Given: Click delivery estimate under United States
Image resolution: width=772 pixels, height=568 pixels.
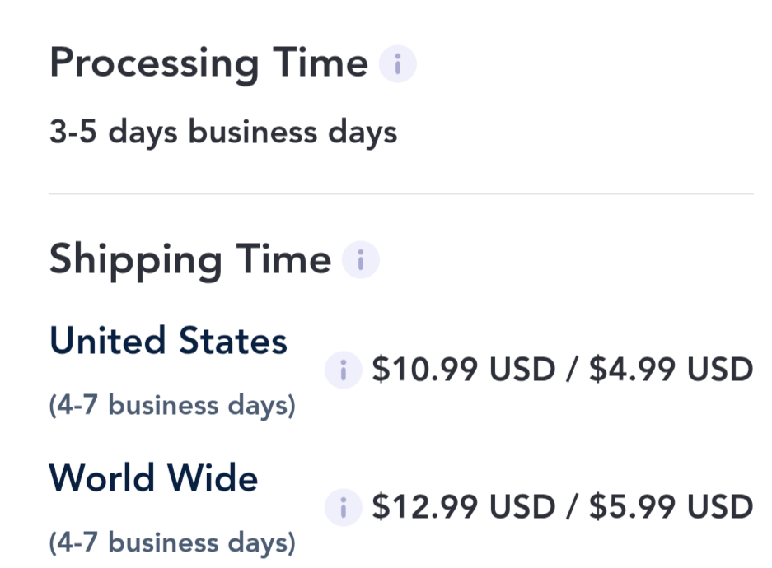Looking at the screenshot, I should [171, 405].
